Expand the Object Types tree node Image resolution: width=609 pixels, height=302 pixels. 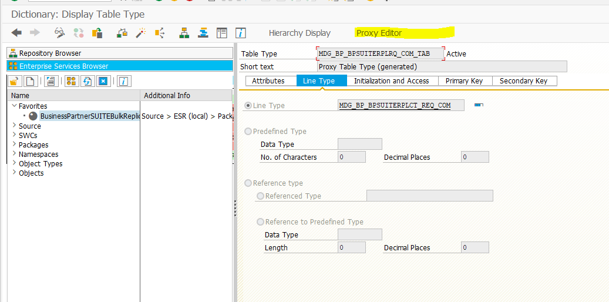14,163
